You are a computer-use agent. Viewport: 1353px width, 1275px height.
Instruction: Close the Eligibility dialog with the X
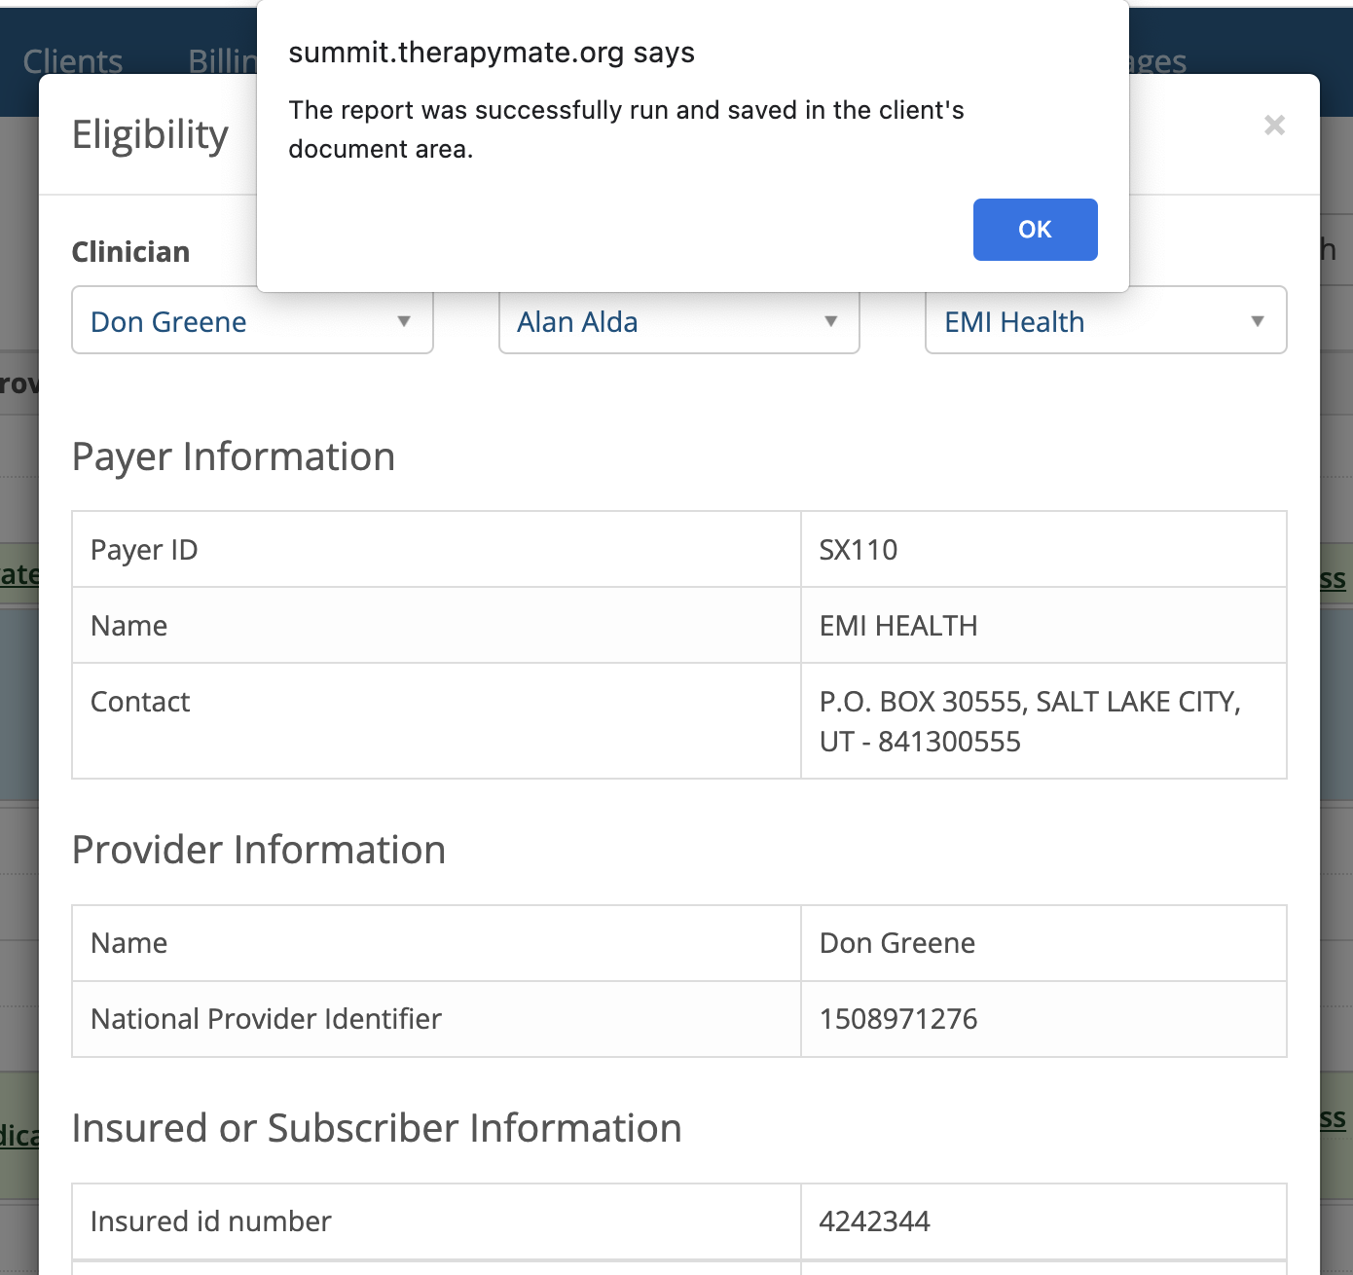coord(1273,125)
